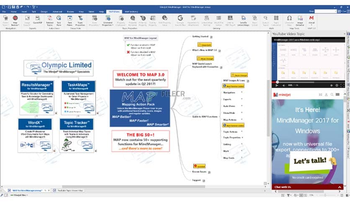
Task: Expand the Auto Views subtopic
Action: pos(242,106)
